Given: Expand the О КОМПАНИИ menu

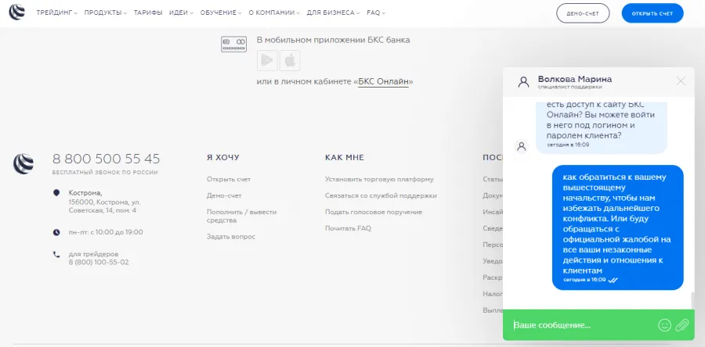Looking at the screenshot, I should coord(274,13).
